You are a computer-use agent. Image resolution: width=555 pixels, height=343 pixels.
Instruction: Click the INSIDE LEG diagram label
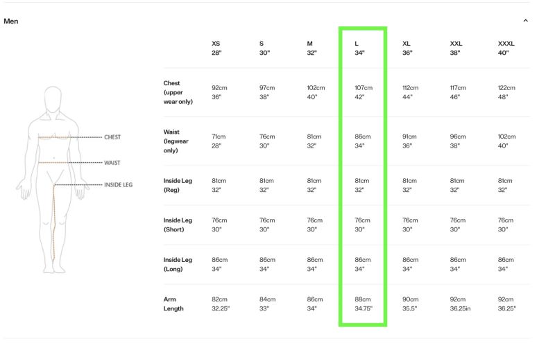(118, 185)
